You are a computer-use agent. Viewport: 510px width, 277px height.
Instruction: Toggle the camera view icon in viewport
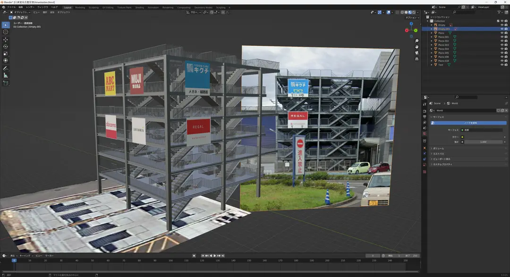click(416, 53)
